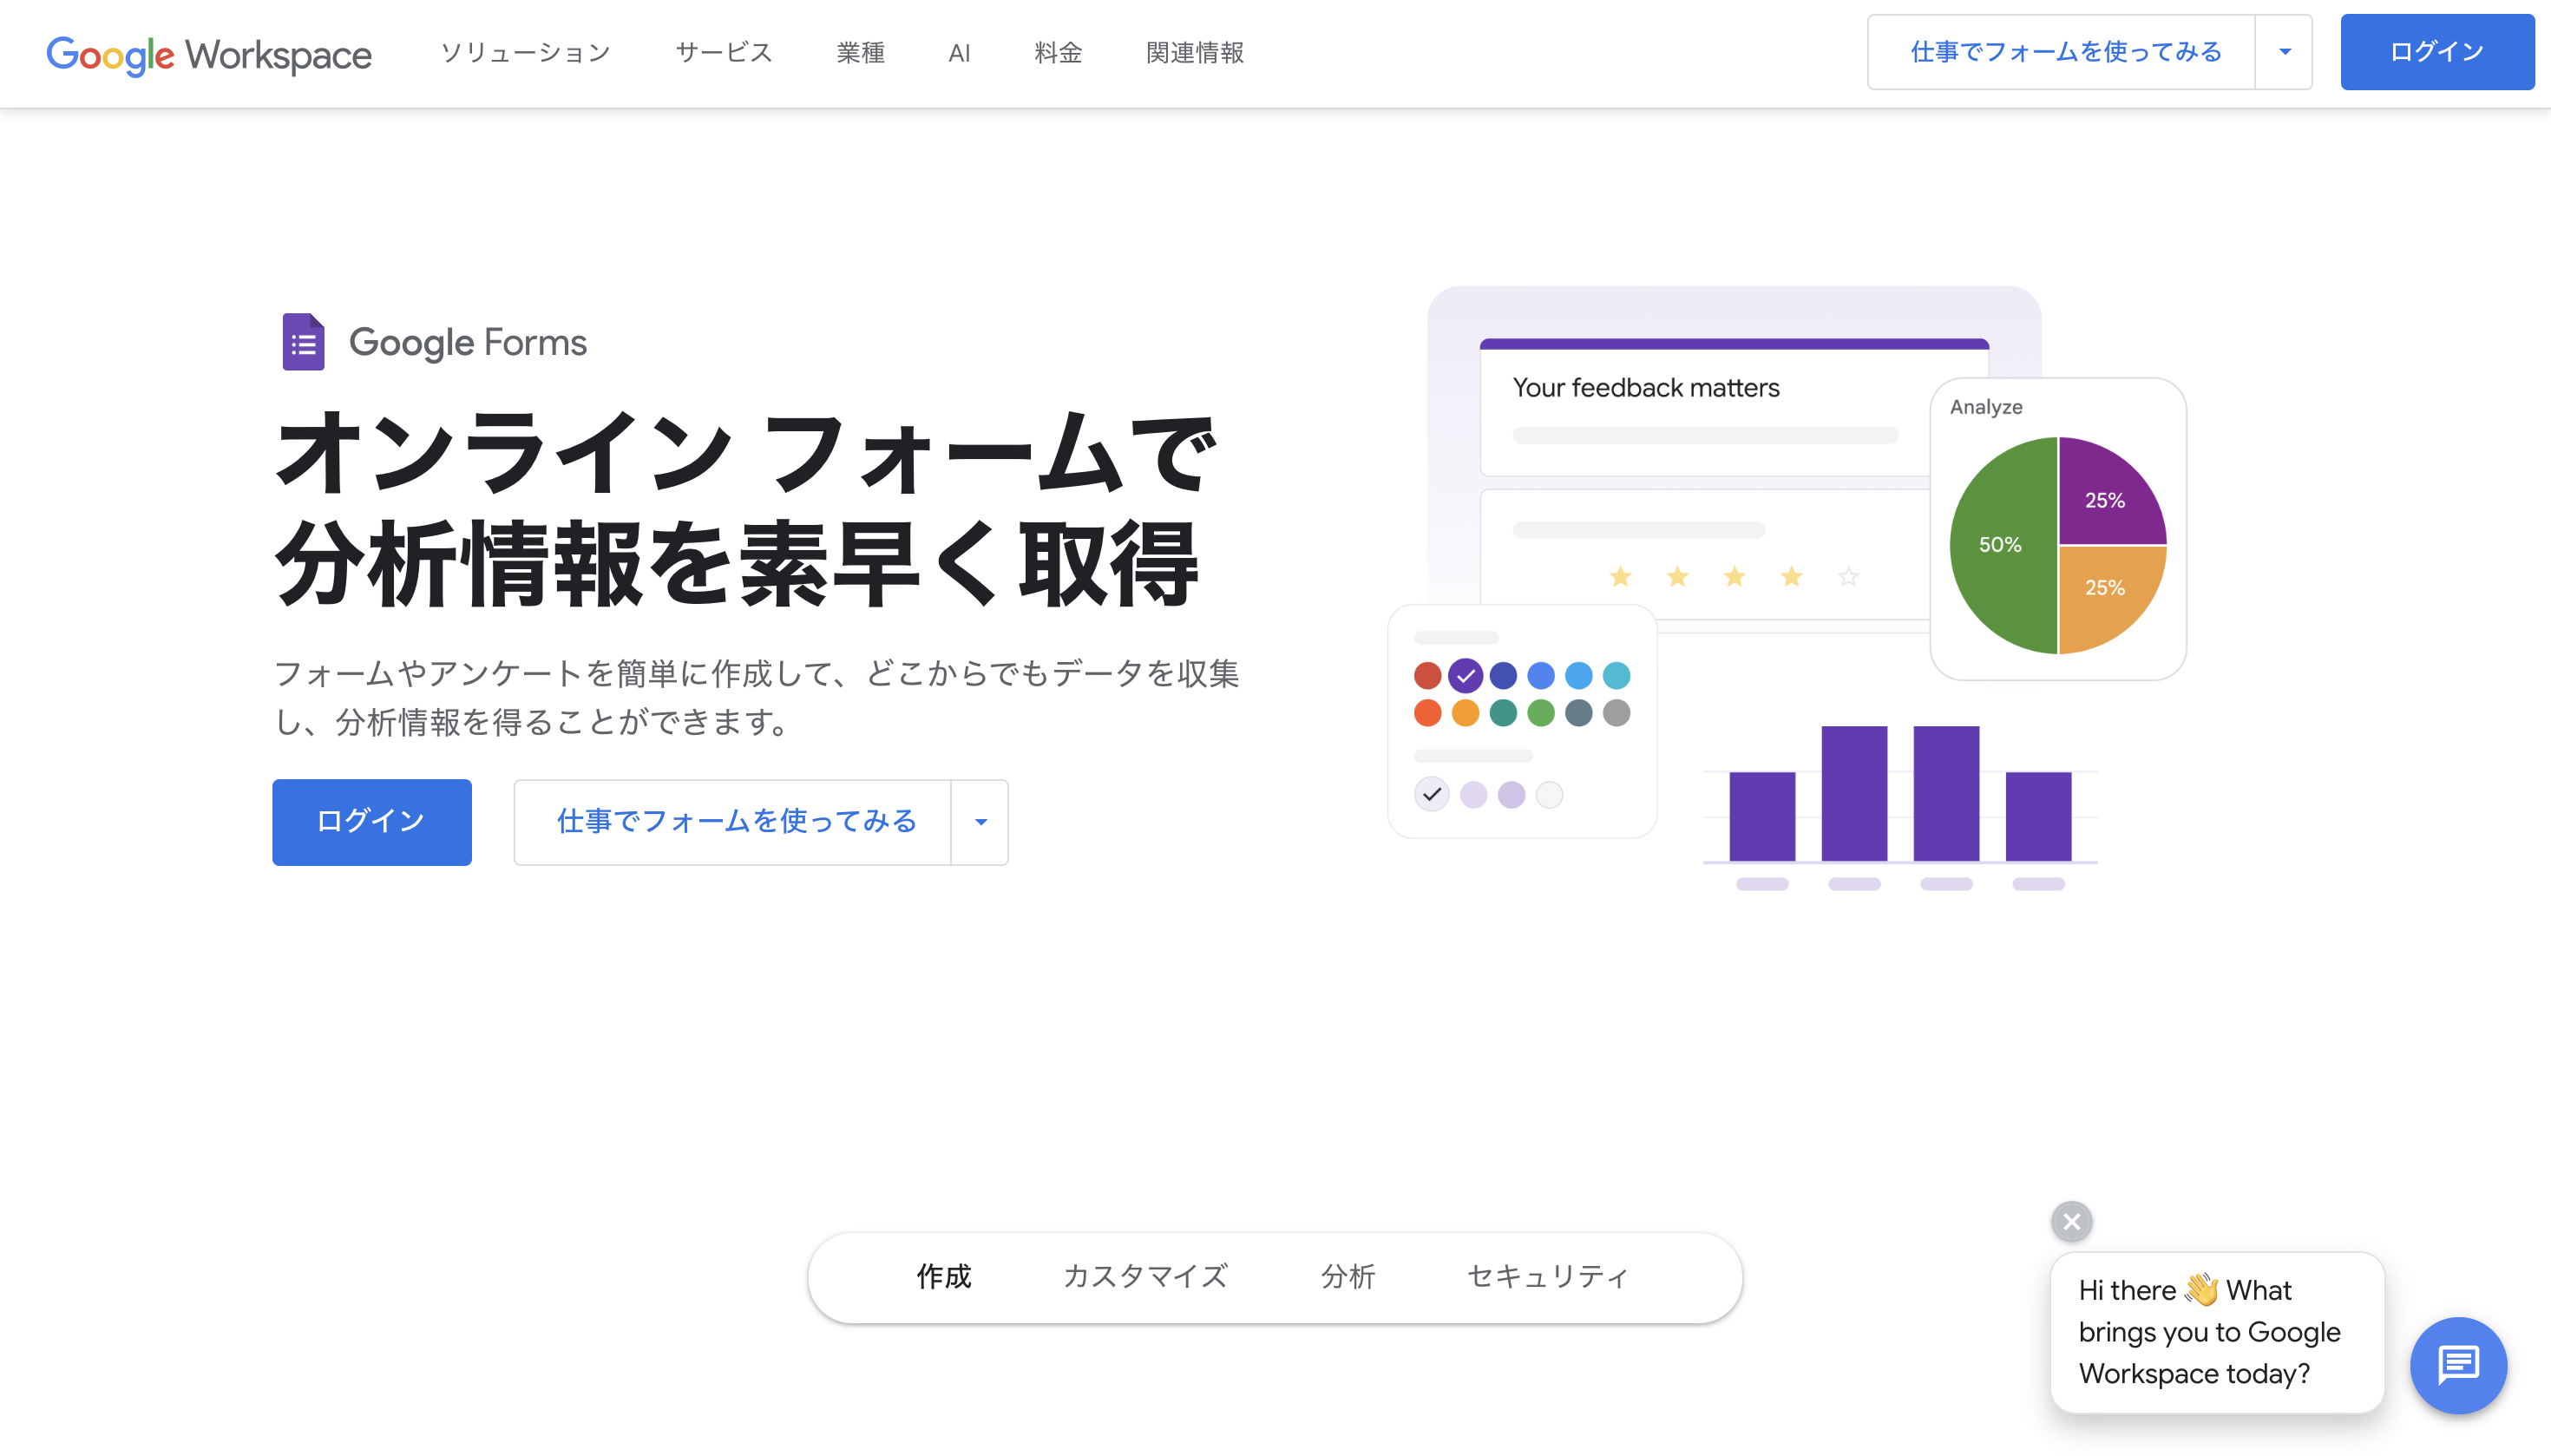Open the ソリューション menu
Image resolution: width=2551 pixels, height=1456 pixels.
coord(525,53)
